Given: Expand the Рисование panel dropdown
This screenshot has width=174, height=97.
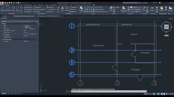Looking at the screenshot, I should pyautogui.click(x=12, y=14).
